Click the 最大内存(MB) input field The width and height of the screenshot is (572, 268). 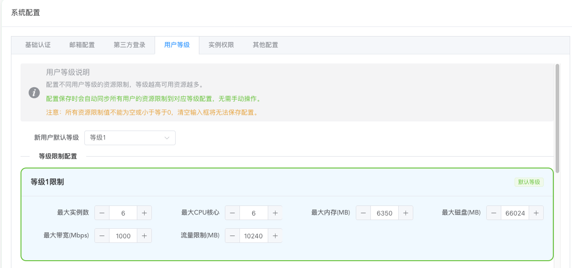click(x=385, y=213)
